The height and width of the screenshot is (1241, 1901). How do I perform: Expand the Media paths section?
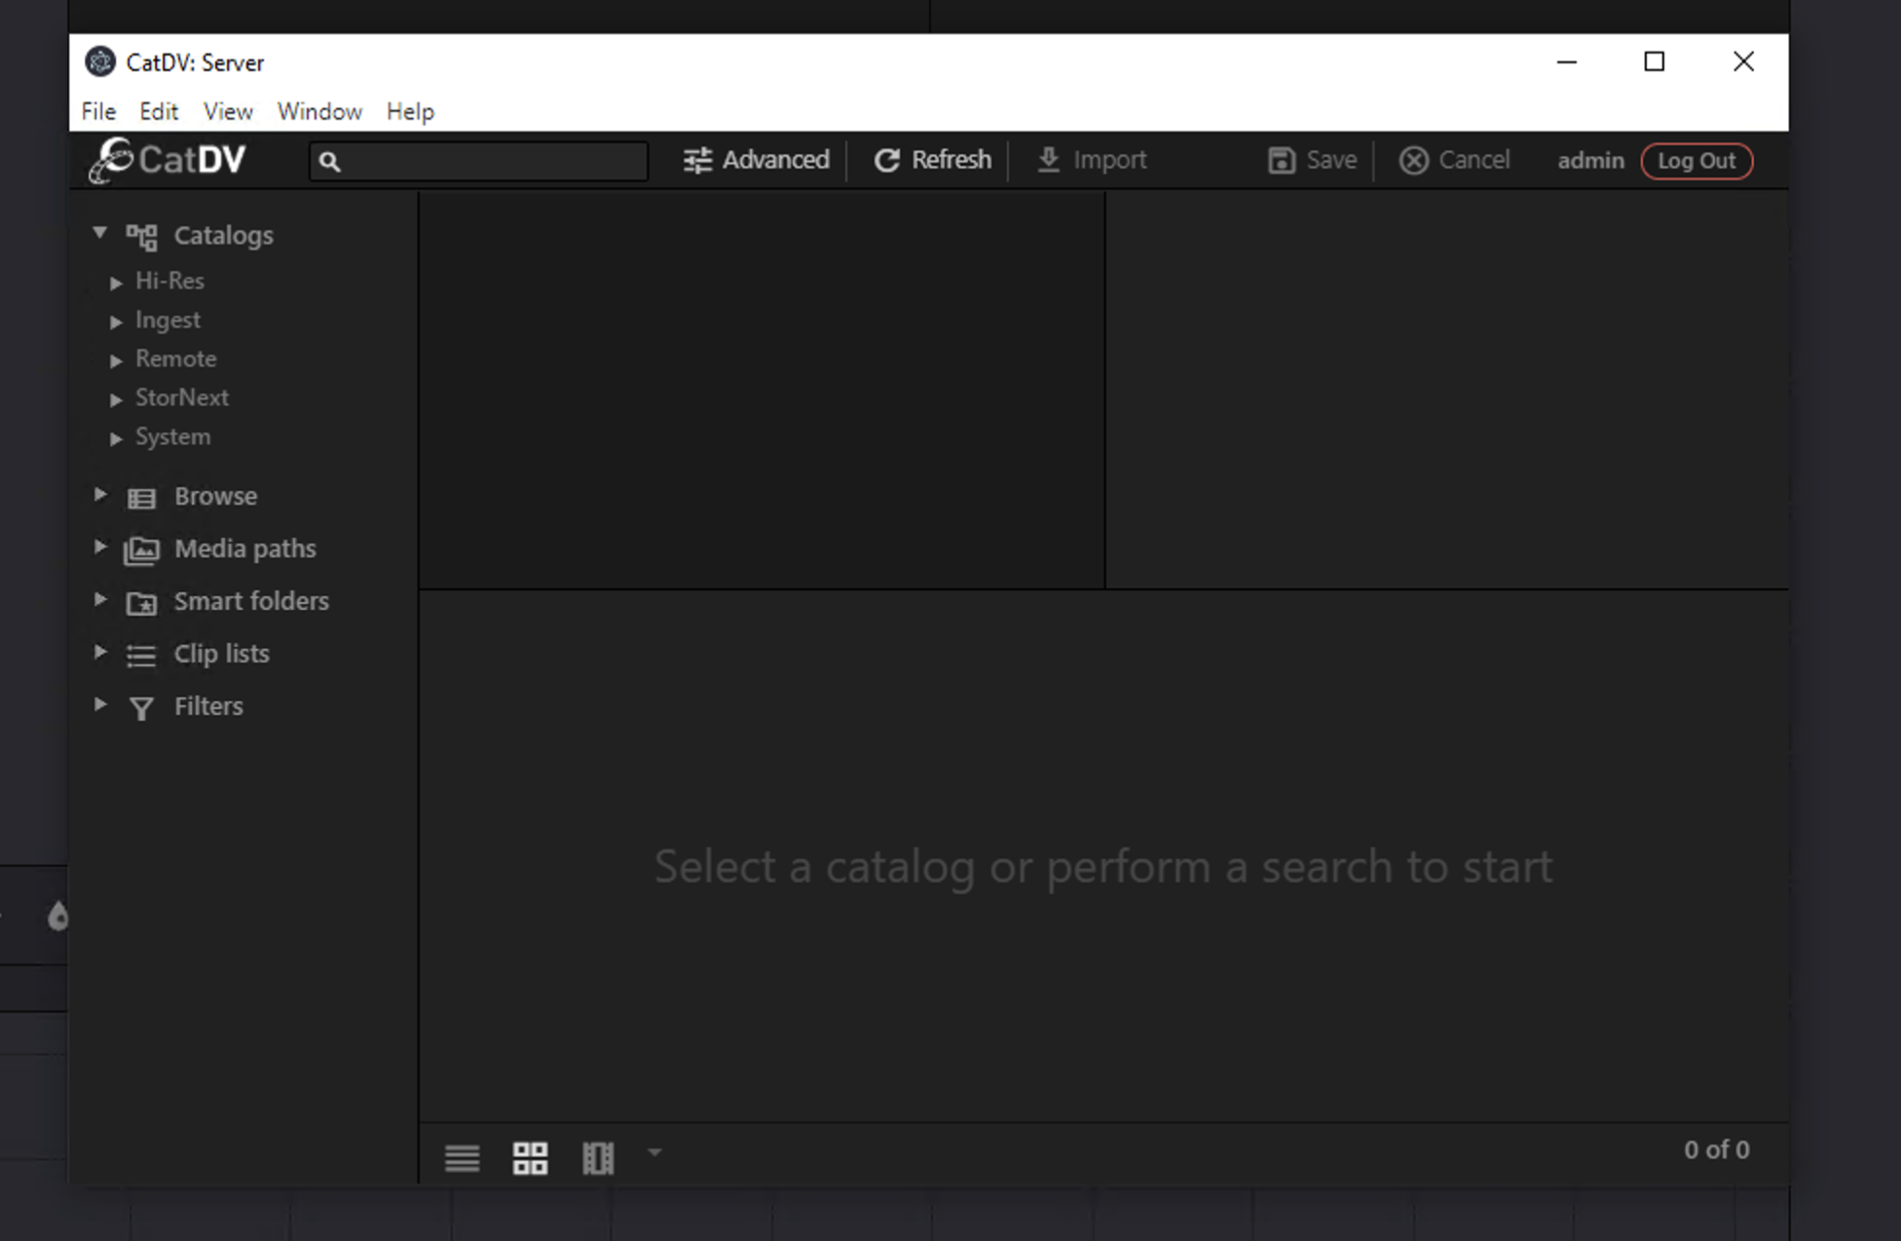point(99,547)
